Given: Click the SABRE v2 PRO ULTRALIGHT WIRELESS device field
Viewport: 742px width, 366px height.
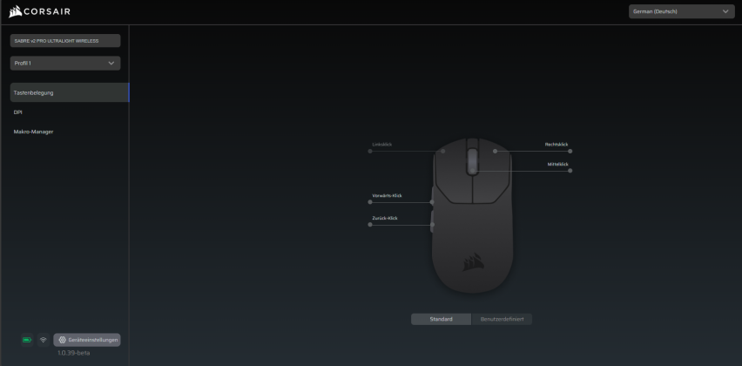Looking at the screenshot, I should tap(65, 41).
